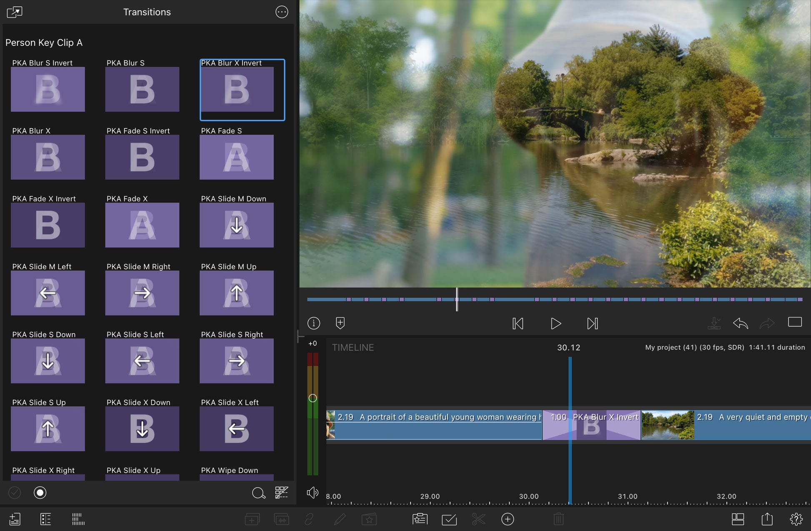Open the library sort and view options
Screen dimensions: 811x531
click(282, 493)
